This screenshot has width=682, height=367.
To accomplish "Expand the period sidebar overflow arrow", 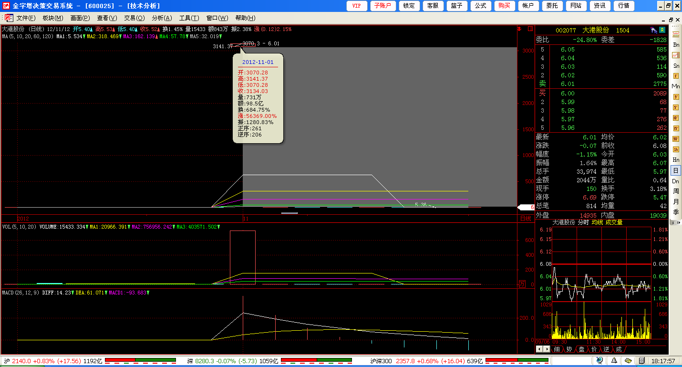I will [x=676, y=223].
